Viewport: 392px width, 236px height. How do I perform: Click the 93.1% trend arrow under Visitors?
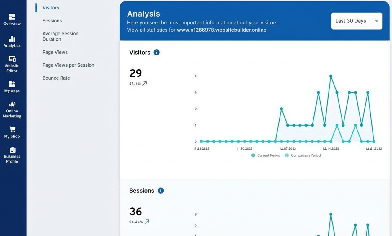(x=144, y=83)
